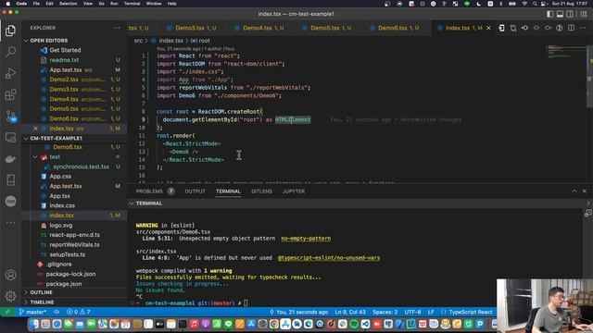Expand the TIMELINE section
This screenshot has width=593, height=333.
[x=42, y=302]
